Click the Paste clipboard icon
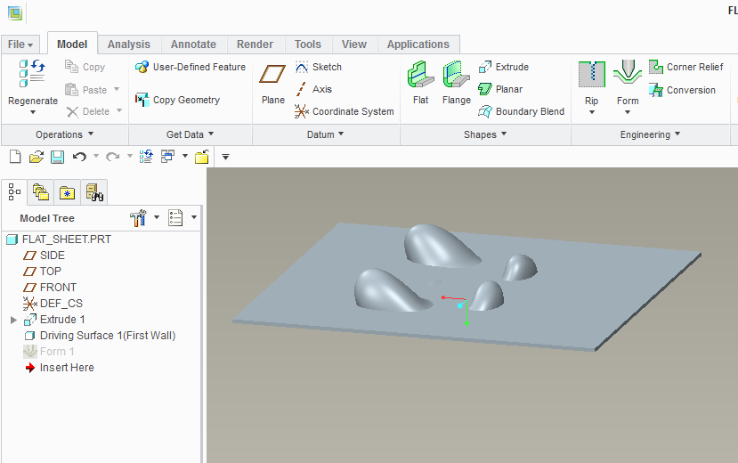Image resolution: width=738 pixels, height=463 pixels. (x=71, y=89)
